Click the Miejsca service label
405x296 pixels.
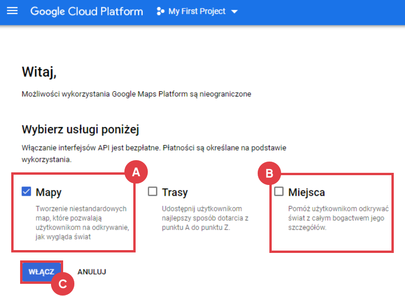[x=306, y=192]
